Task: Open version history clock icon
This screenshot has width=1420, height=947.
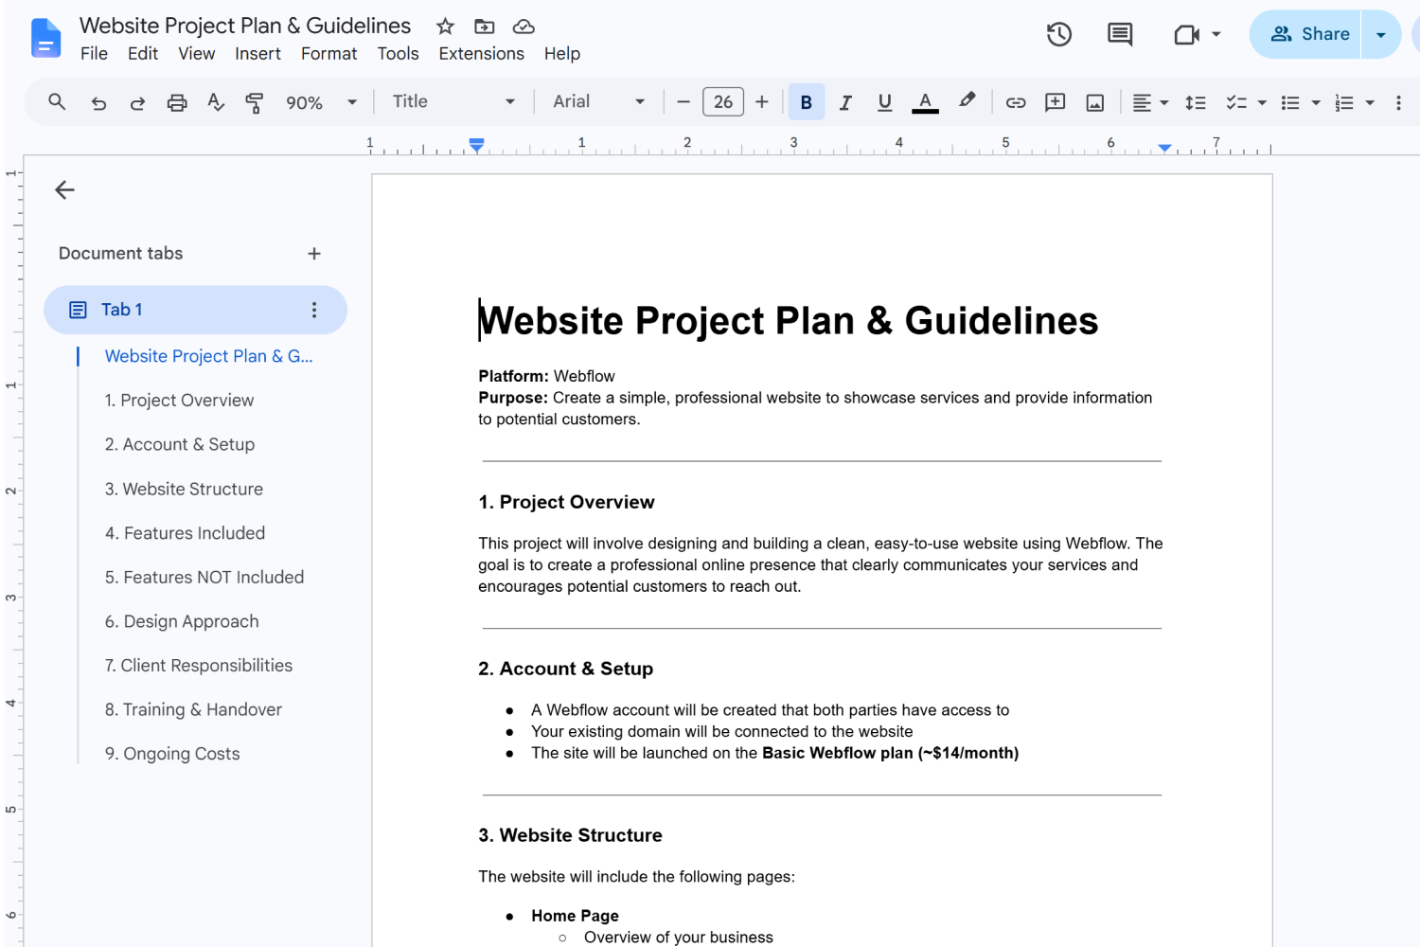Action: click(x=1059, y=35)
